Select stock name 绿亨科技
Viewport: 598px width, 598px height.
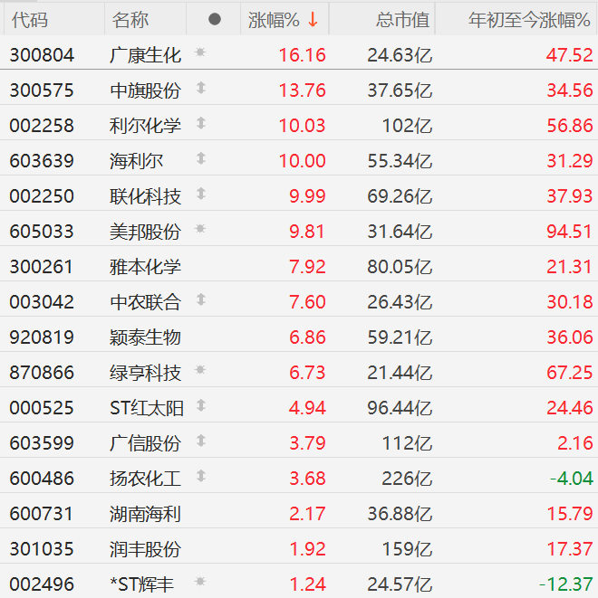click(145, 373)
